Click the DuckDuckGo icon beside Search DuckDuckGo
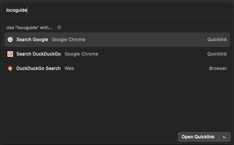The height and width of the screenshot is (145, 234). 10,54
